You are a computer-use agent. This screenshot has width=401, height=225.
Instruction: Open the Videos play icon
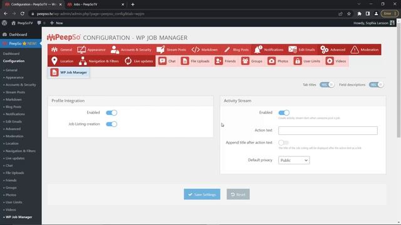[x=330, y=61]
